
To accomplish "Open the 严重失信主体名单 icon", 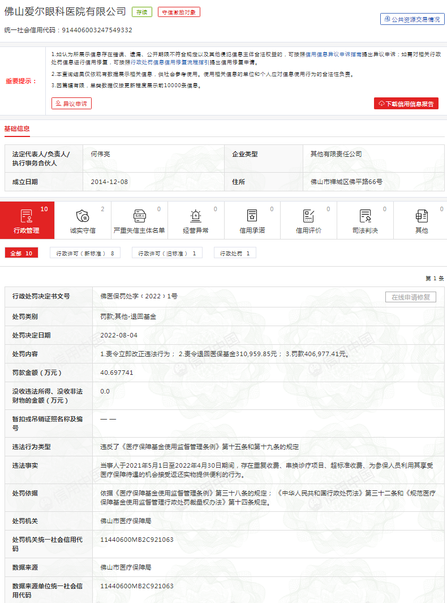I will pyautogui.click(x=139, y=216).
